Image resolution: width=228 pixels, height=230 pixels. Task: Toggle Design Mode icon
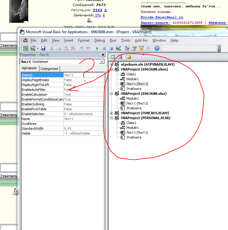click(118, 48)
